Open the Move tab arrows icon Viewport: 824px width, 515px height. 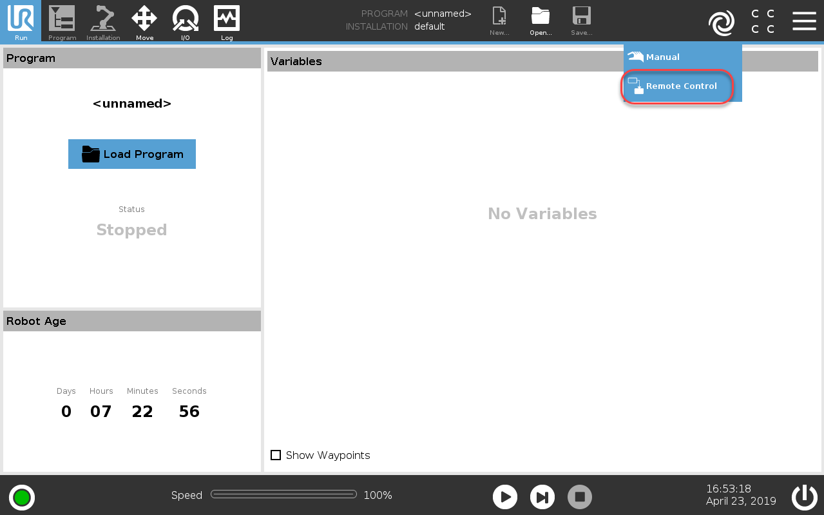[x=144, y=21]
